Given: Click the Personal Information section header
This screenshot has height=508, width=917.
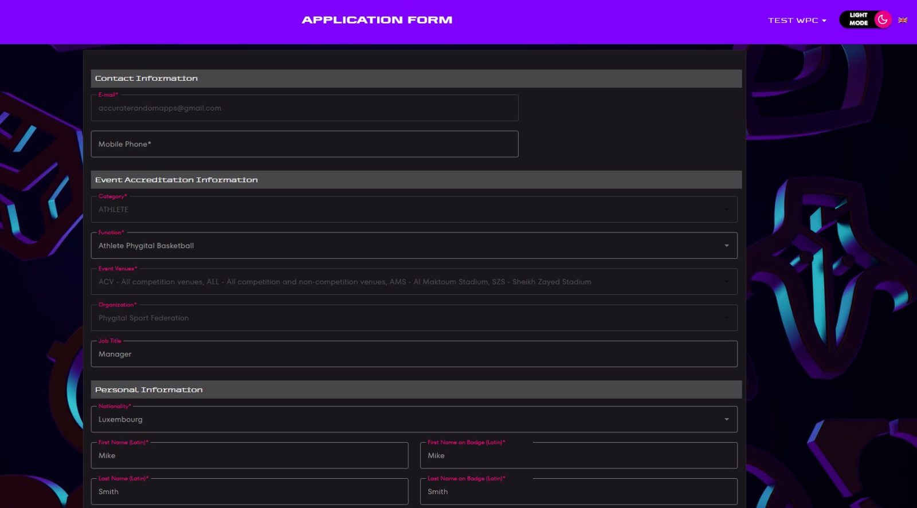Looking at the screenshot, I should click(416, 389).
